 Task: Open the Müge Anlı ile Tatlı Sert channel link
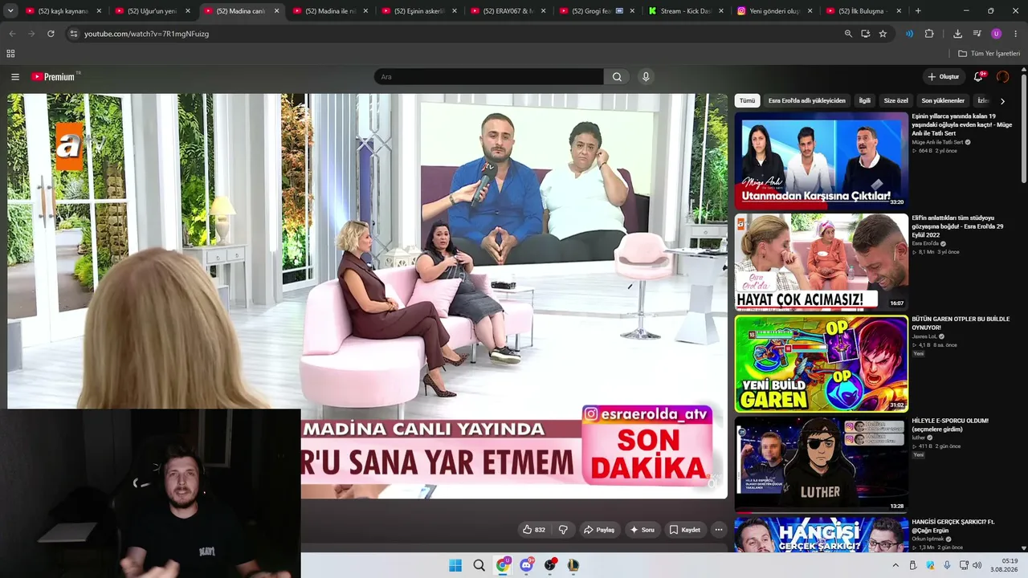[938, 142]
